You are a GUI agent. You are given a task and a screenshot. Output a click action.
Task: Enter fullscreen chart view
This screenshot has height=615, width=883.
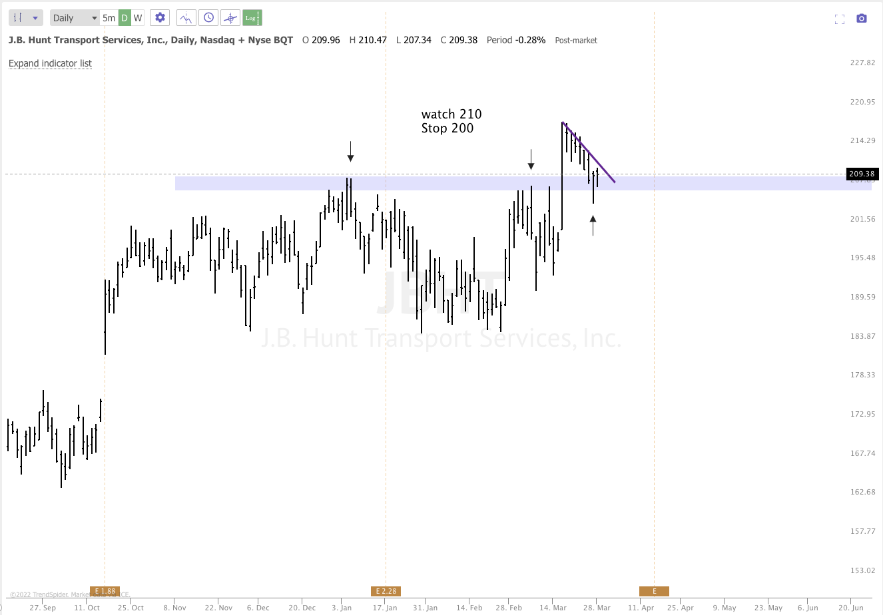tap(840, 19)
